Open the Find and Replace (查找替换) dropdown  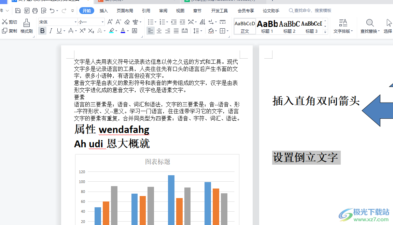tap(370, 26)
